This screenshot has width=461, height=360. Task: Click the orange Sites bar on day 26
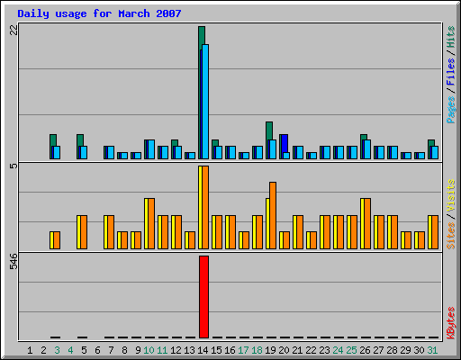tap(367, 223)
